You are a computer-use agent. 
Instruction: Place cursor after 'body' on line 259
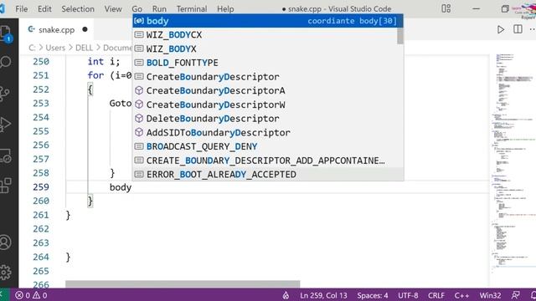click(132, 187)
